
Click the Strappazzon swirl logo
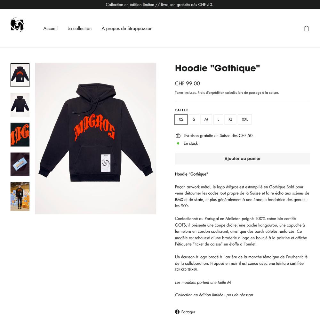pos(17,25)
